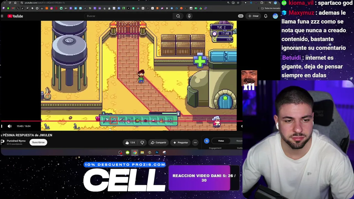Open the green Kick bookmark icon

[8, 8]
